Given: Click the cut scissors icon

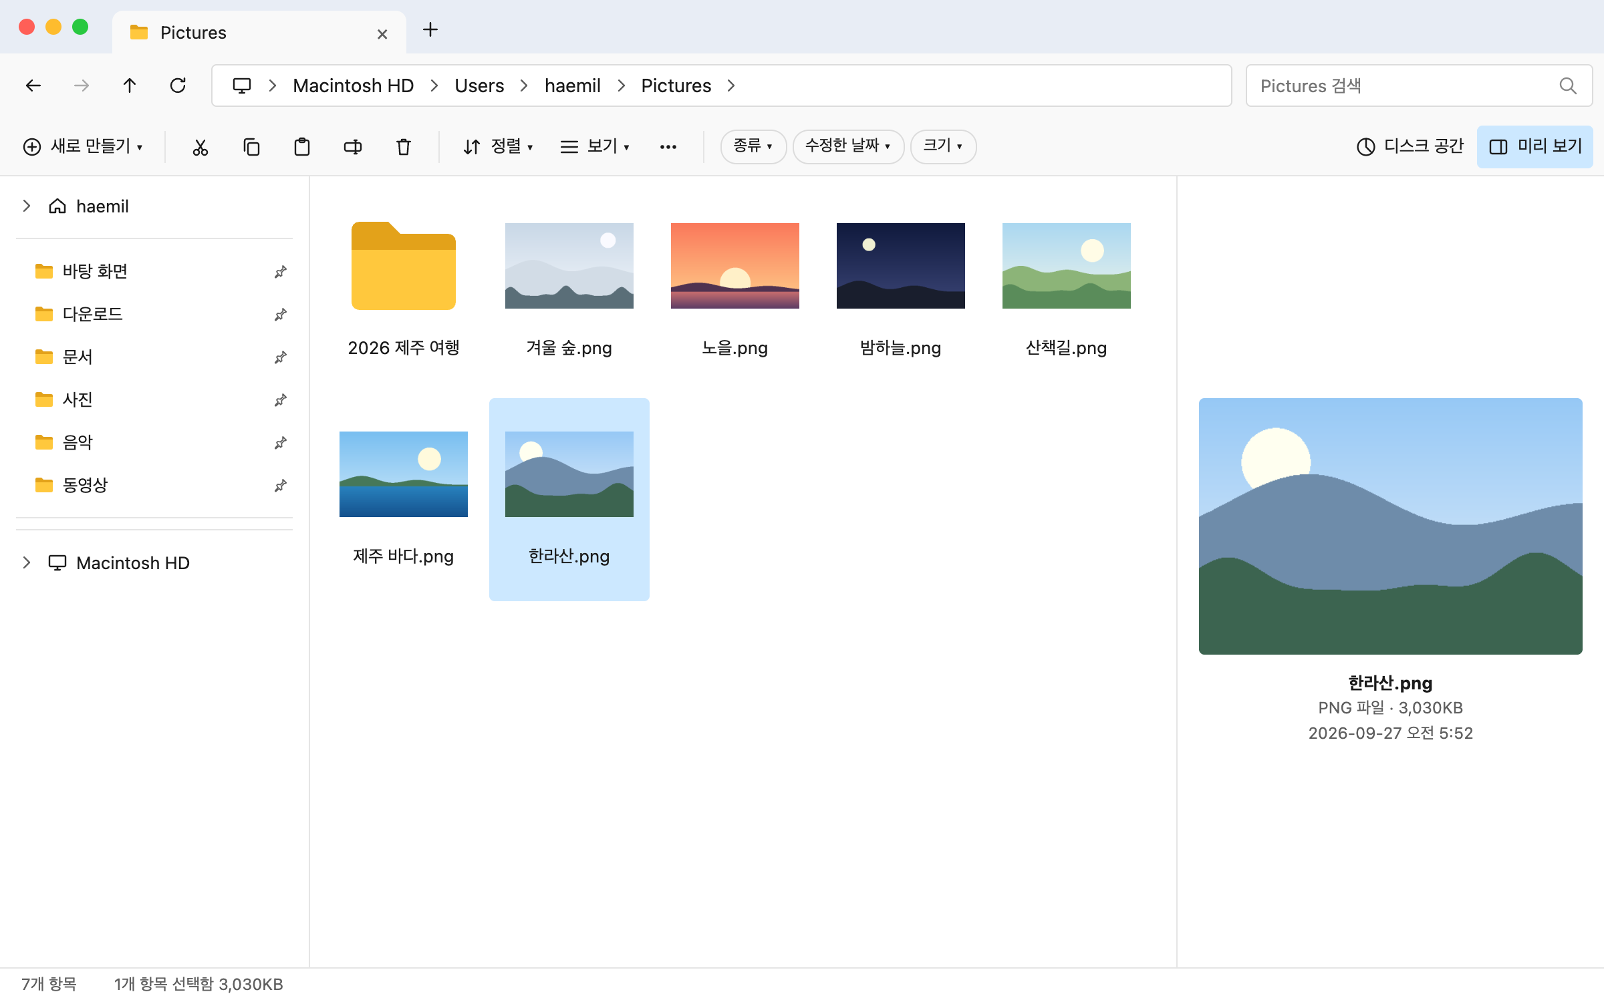Looking at the screenshot, I should (x=200, y=146).
